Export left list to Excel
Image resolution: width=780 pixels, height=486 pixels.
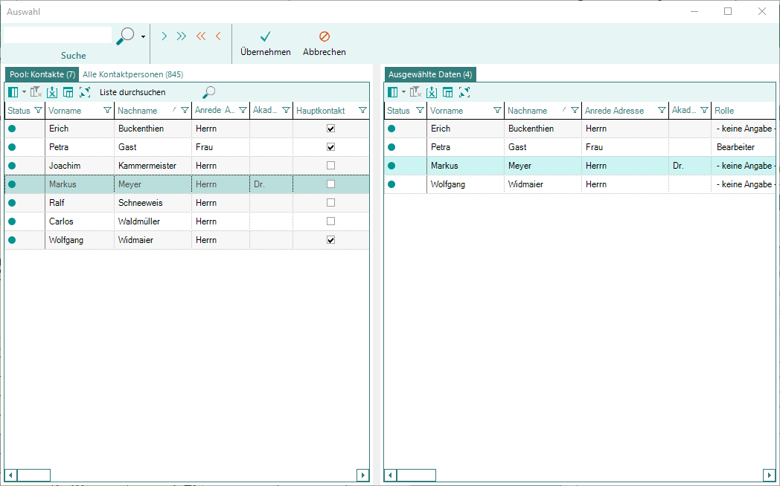[x=52, y=92]
